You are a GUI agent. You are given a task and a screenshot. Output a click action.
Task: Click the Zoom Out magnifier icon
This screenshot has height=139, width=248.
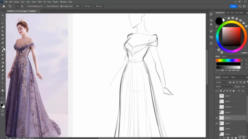[22, 6]
